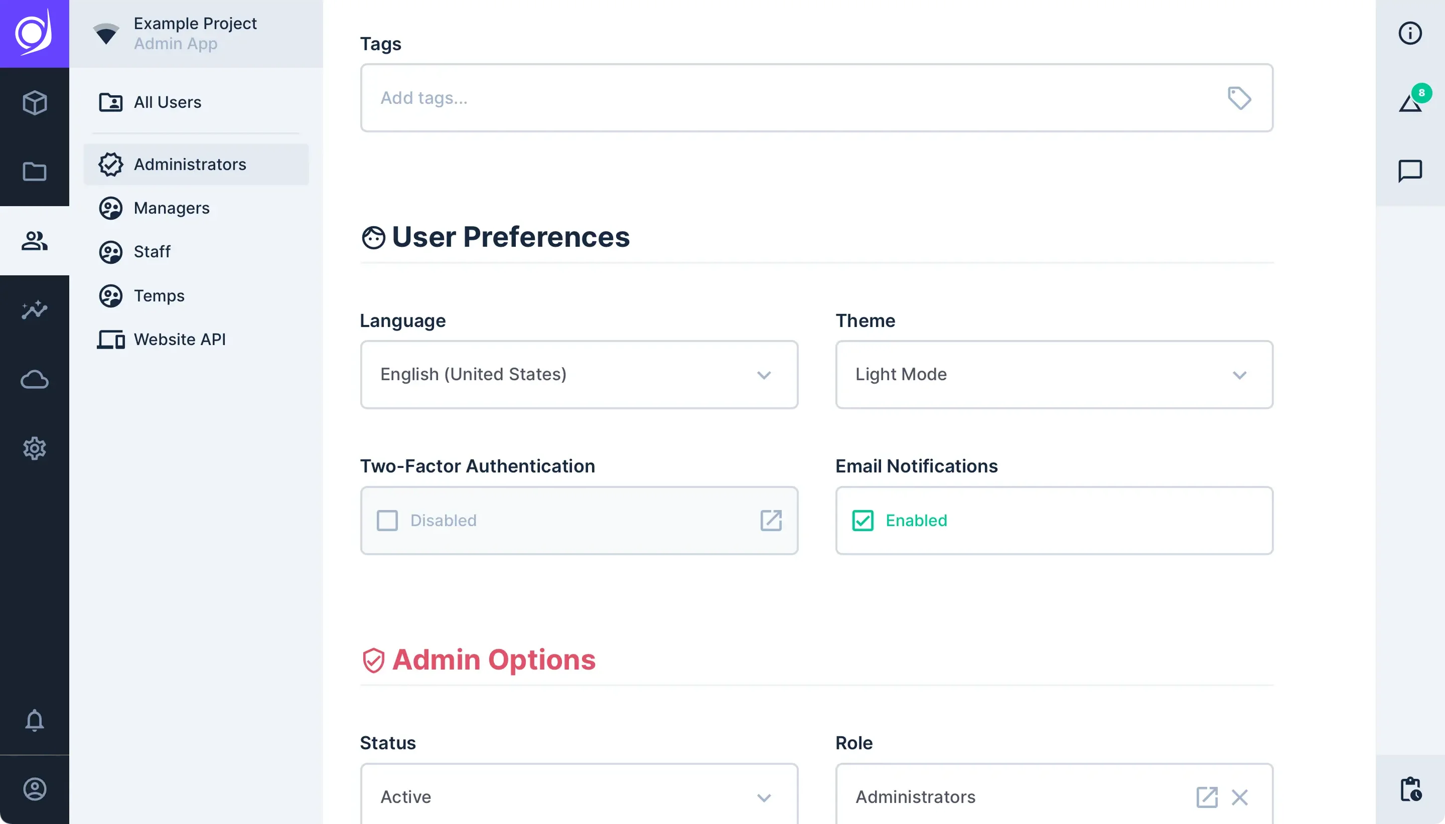Screen dimensions: 1445x824
Task: Disable the Email Notifications checkbox
Action: [x=862, y=520]
